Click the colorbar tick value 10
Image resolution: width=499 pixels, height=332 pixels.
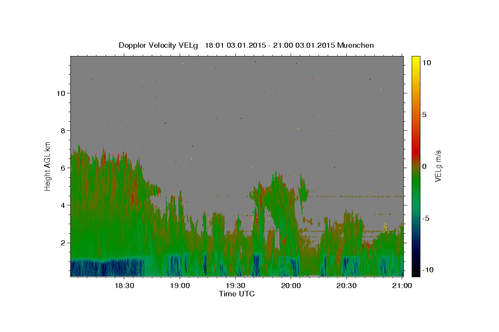(x=426, y=63)
